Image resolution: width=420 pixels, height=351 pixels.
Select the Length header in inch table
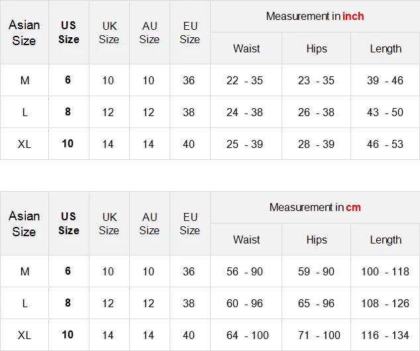pyautogui.click(x=386, y=48)
